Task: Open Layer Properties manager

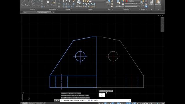Action: (x=79, y=3)
